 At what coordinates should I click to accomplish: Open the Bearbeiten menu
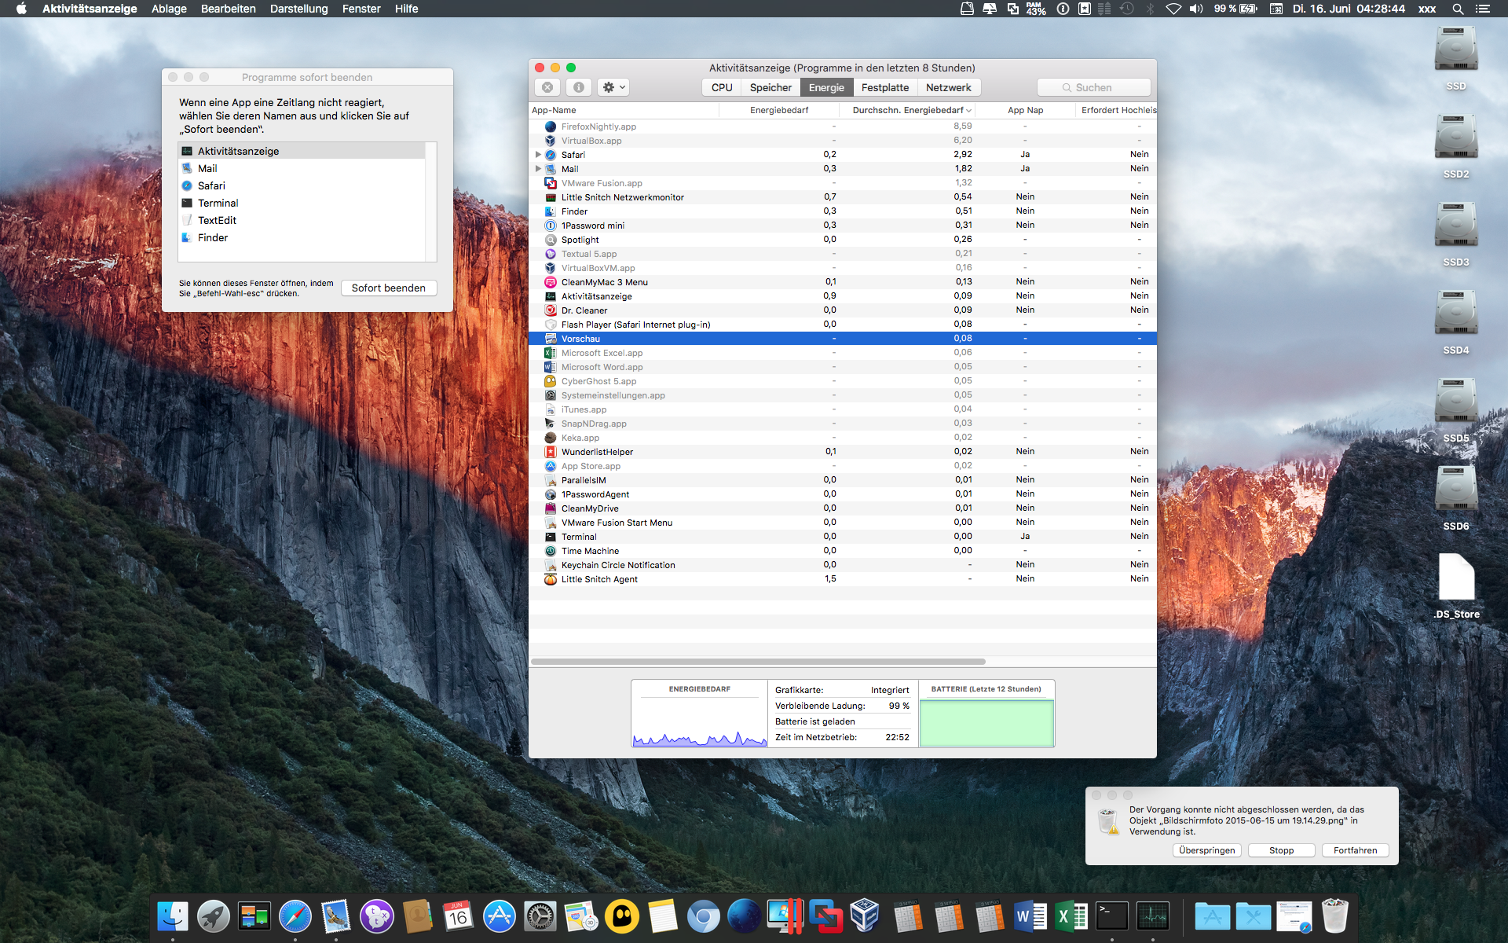pos(229,9)
